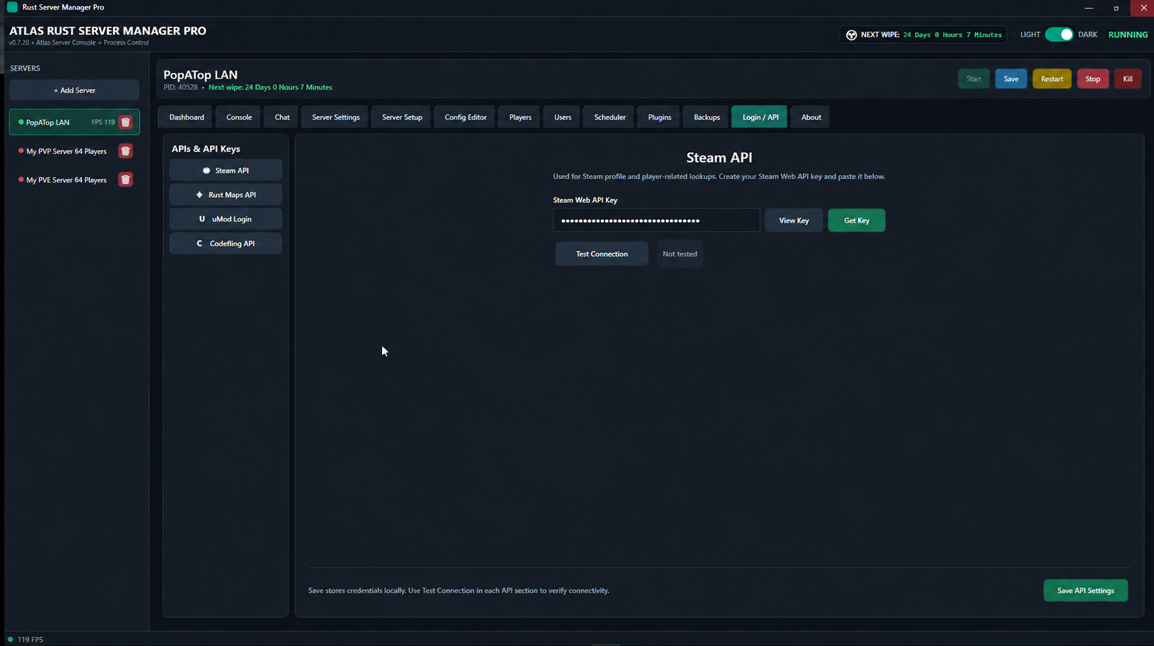Open the Codefling API section
This screenshot has height=646, width=1154.
[x=226, y=244]
